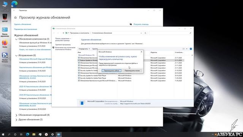Click the Cortana circle on the taskbar
243x137 pixels.
(15, 134)
